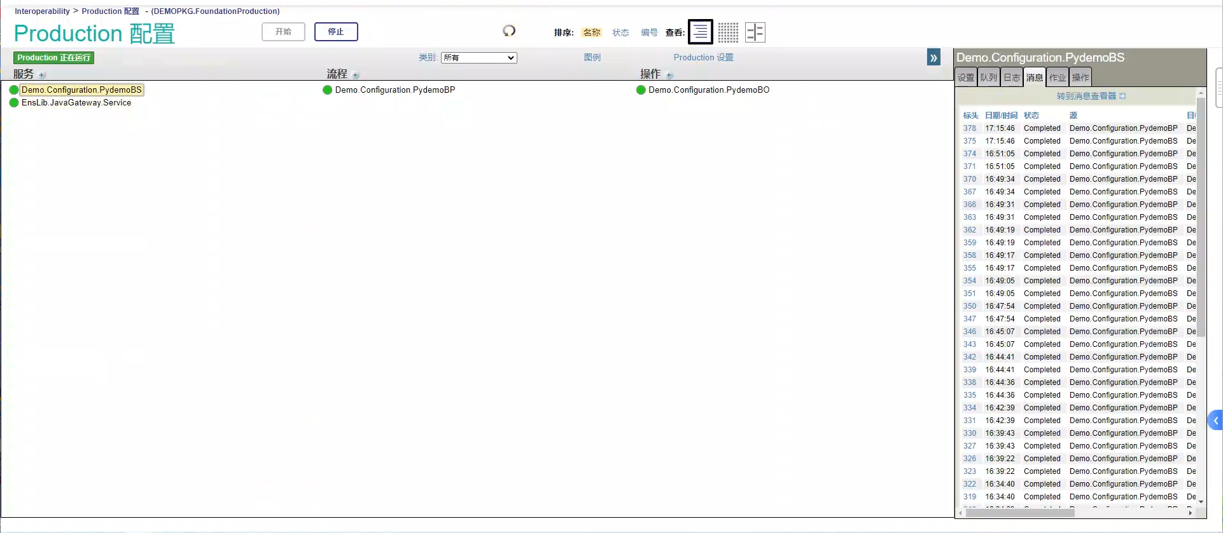Switch to grid monitor view icon
Image resolution: width=1223 pixels, height=533 pixels.
[x=728, y=32]
